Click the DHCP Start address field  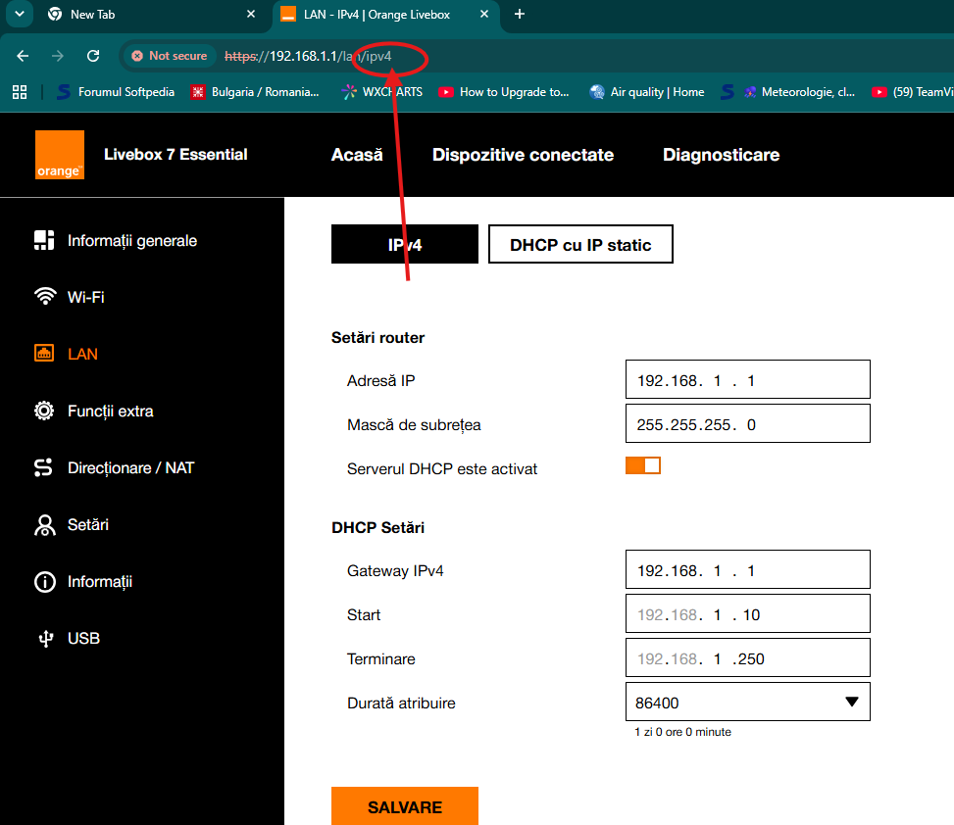pyautogui.click(x=748, y=613)
